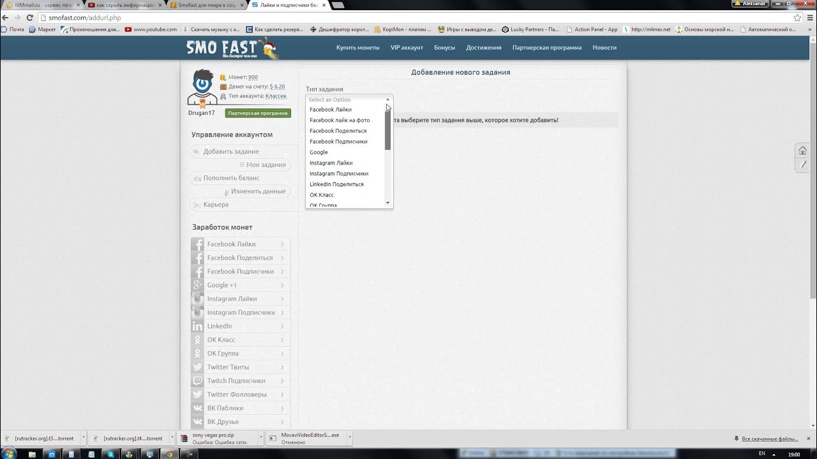Go back using browser back arrow
This screenshot has height=459, width=817.
(x=6, y=18)
